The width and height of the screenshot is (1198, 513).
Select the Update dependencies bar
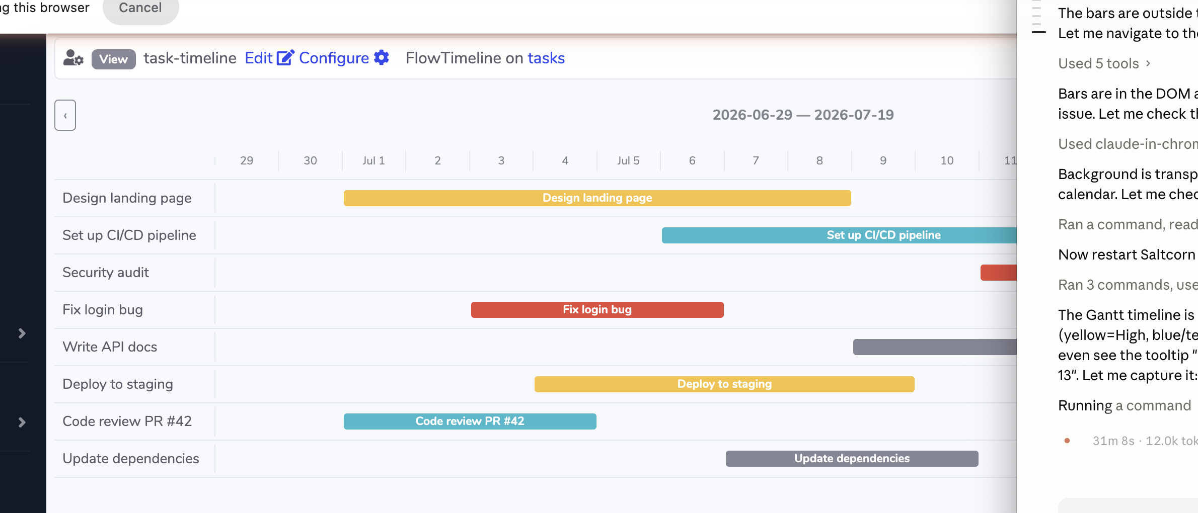pyautogui.click(x=852, y=459)
